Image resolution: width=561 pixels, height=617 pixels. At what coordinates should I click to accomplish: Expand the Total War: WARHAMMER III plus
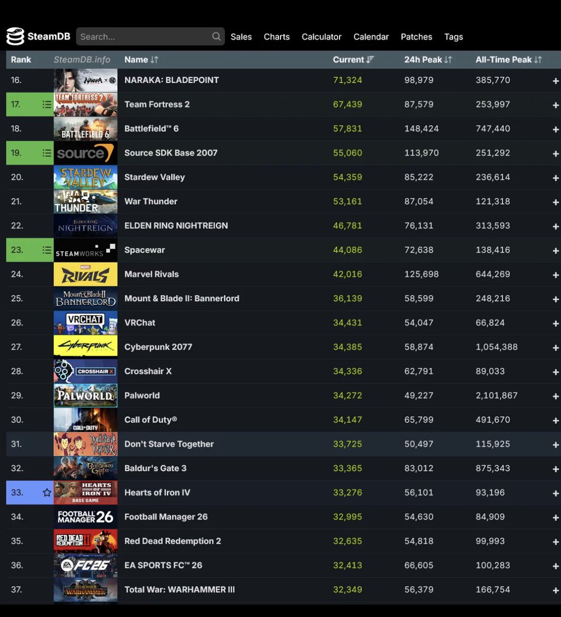tap(555, 590)
